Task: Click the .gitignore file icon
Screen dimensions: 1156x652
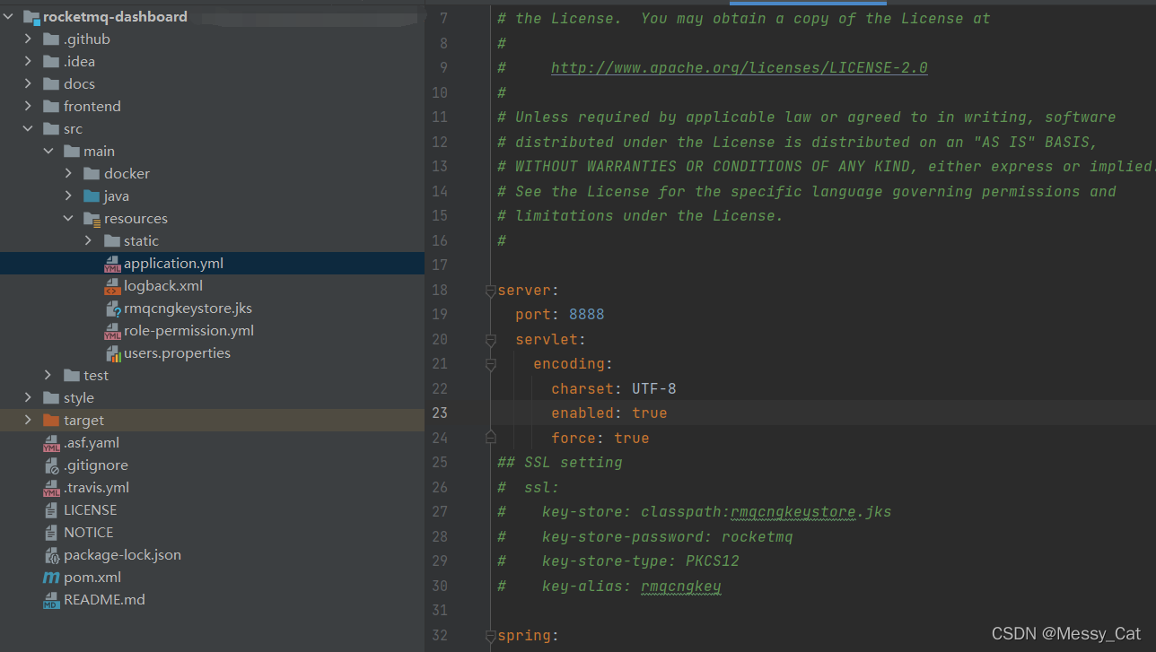Action: (x=52, y=465)
